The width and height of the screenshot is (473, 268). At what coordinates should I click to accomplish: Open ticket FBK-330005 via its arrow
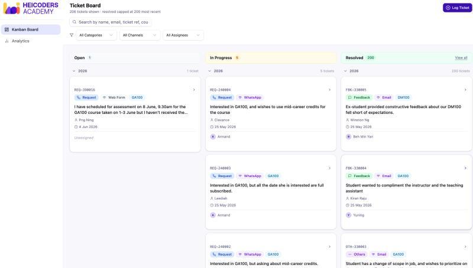[465, 90]
